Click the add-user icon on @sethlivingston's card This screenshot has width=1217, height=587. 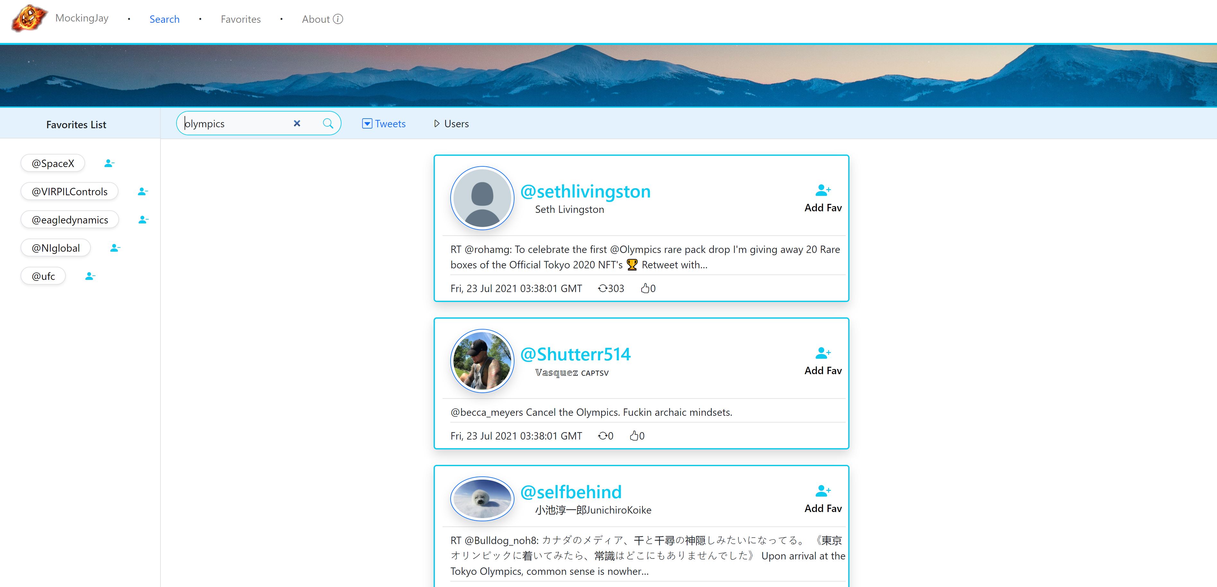824,190
